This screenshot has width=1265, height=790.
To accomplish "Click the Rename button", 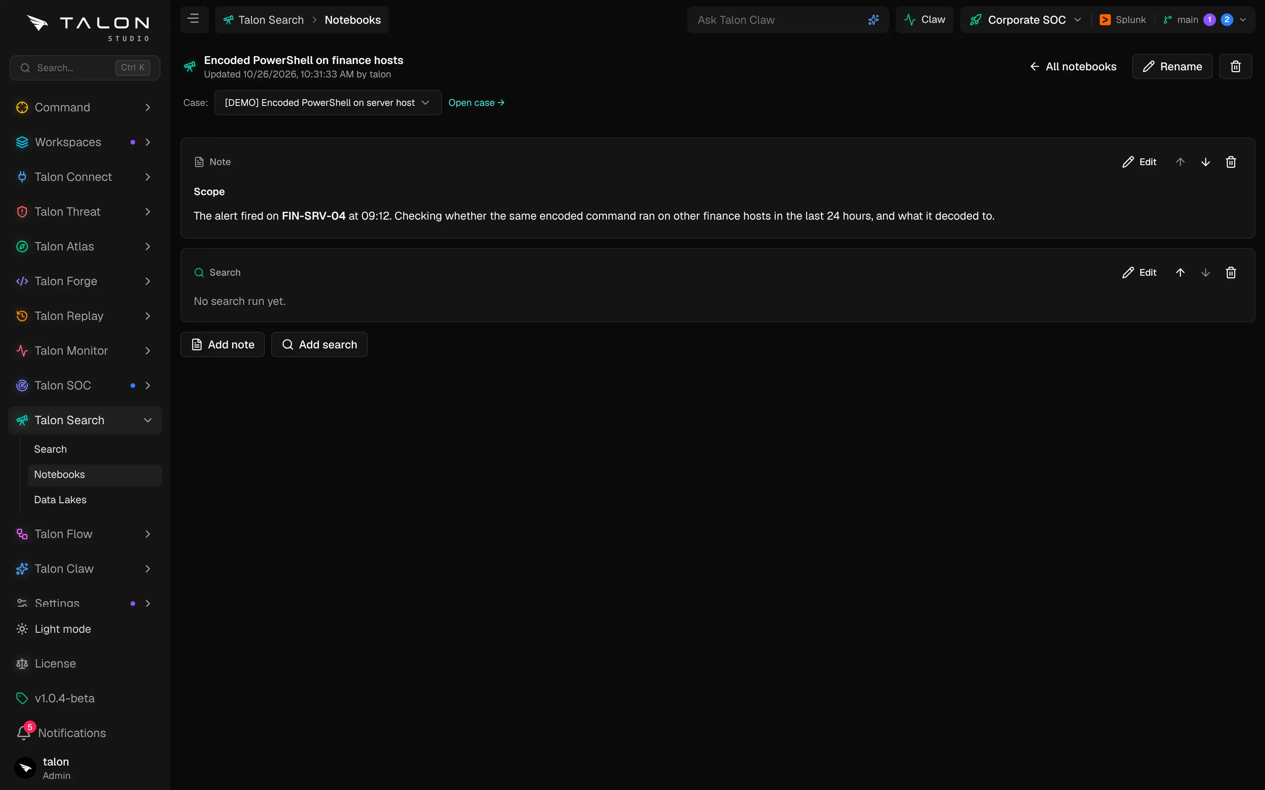I will (x=1172, y=66).
